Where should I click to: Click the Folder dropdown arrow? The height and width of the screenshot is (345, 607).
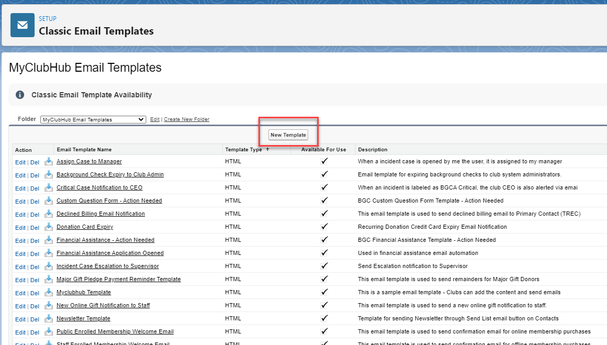coord(142,119)
